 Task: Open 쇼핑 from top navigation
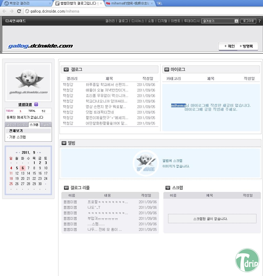[151, 21]
